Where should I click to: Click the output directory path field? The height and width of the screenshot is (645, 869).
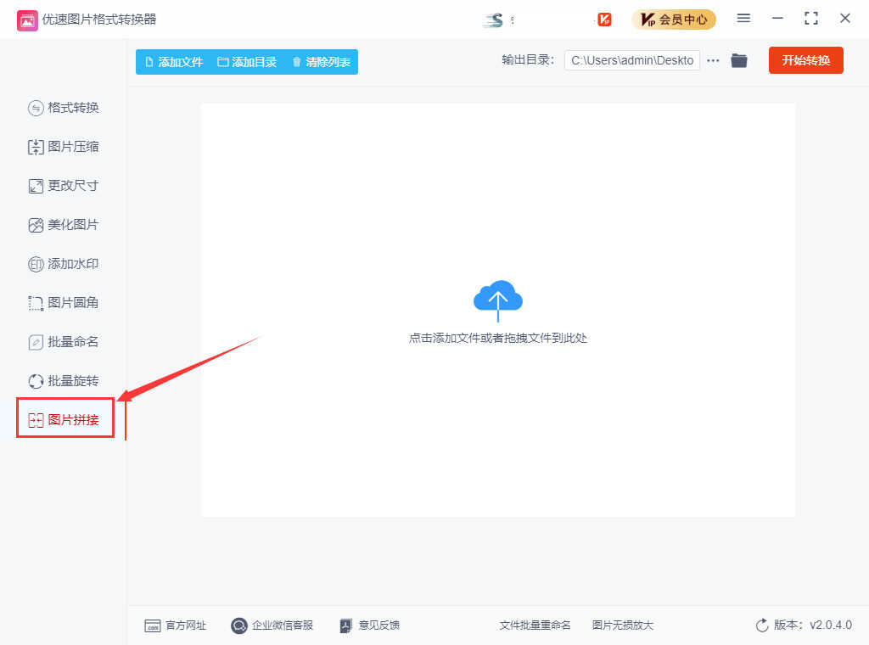pyautogui.click(x=631, y=60)
